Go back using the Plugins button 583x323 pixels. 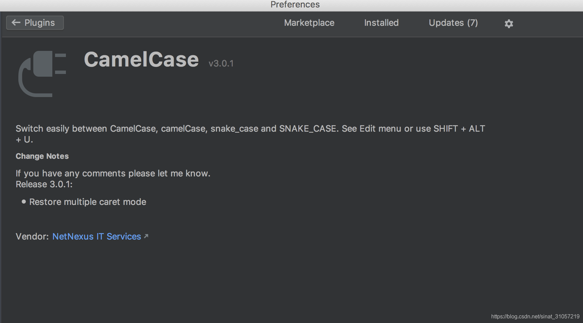pyautogui.click(x=35, y=23)
